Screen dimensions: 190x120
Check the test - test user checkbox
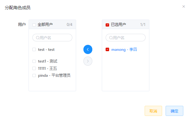point(34,50)
